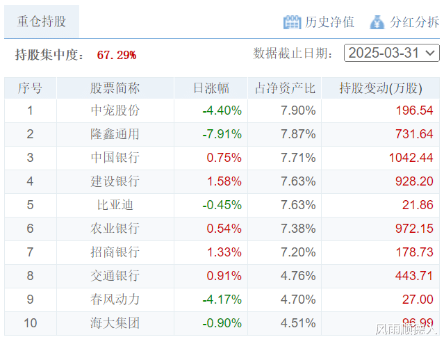The width and height of the screenshot is (444, 344).
Task: Click the 持股变动(万股) column header
Action: coord(381,88)
